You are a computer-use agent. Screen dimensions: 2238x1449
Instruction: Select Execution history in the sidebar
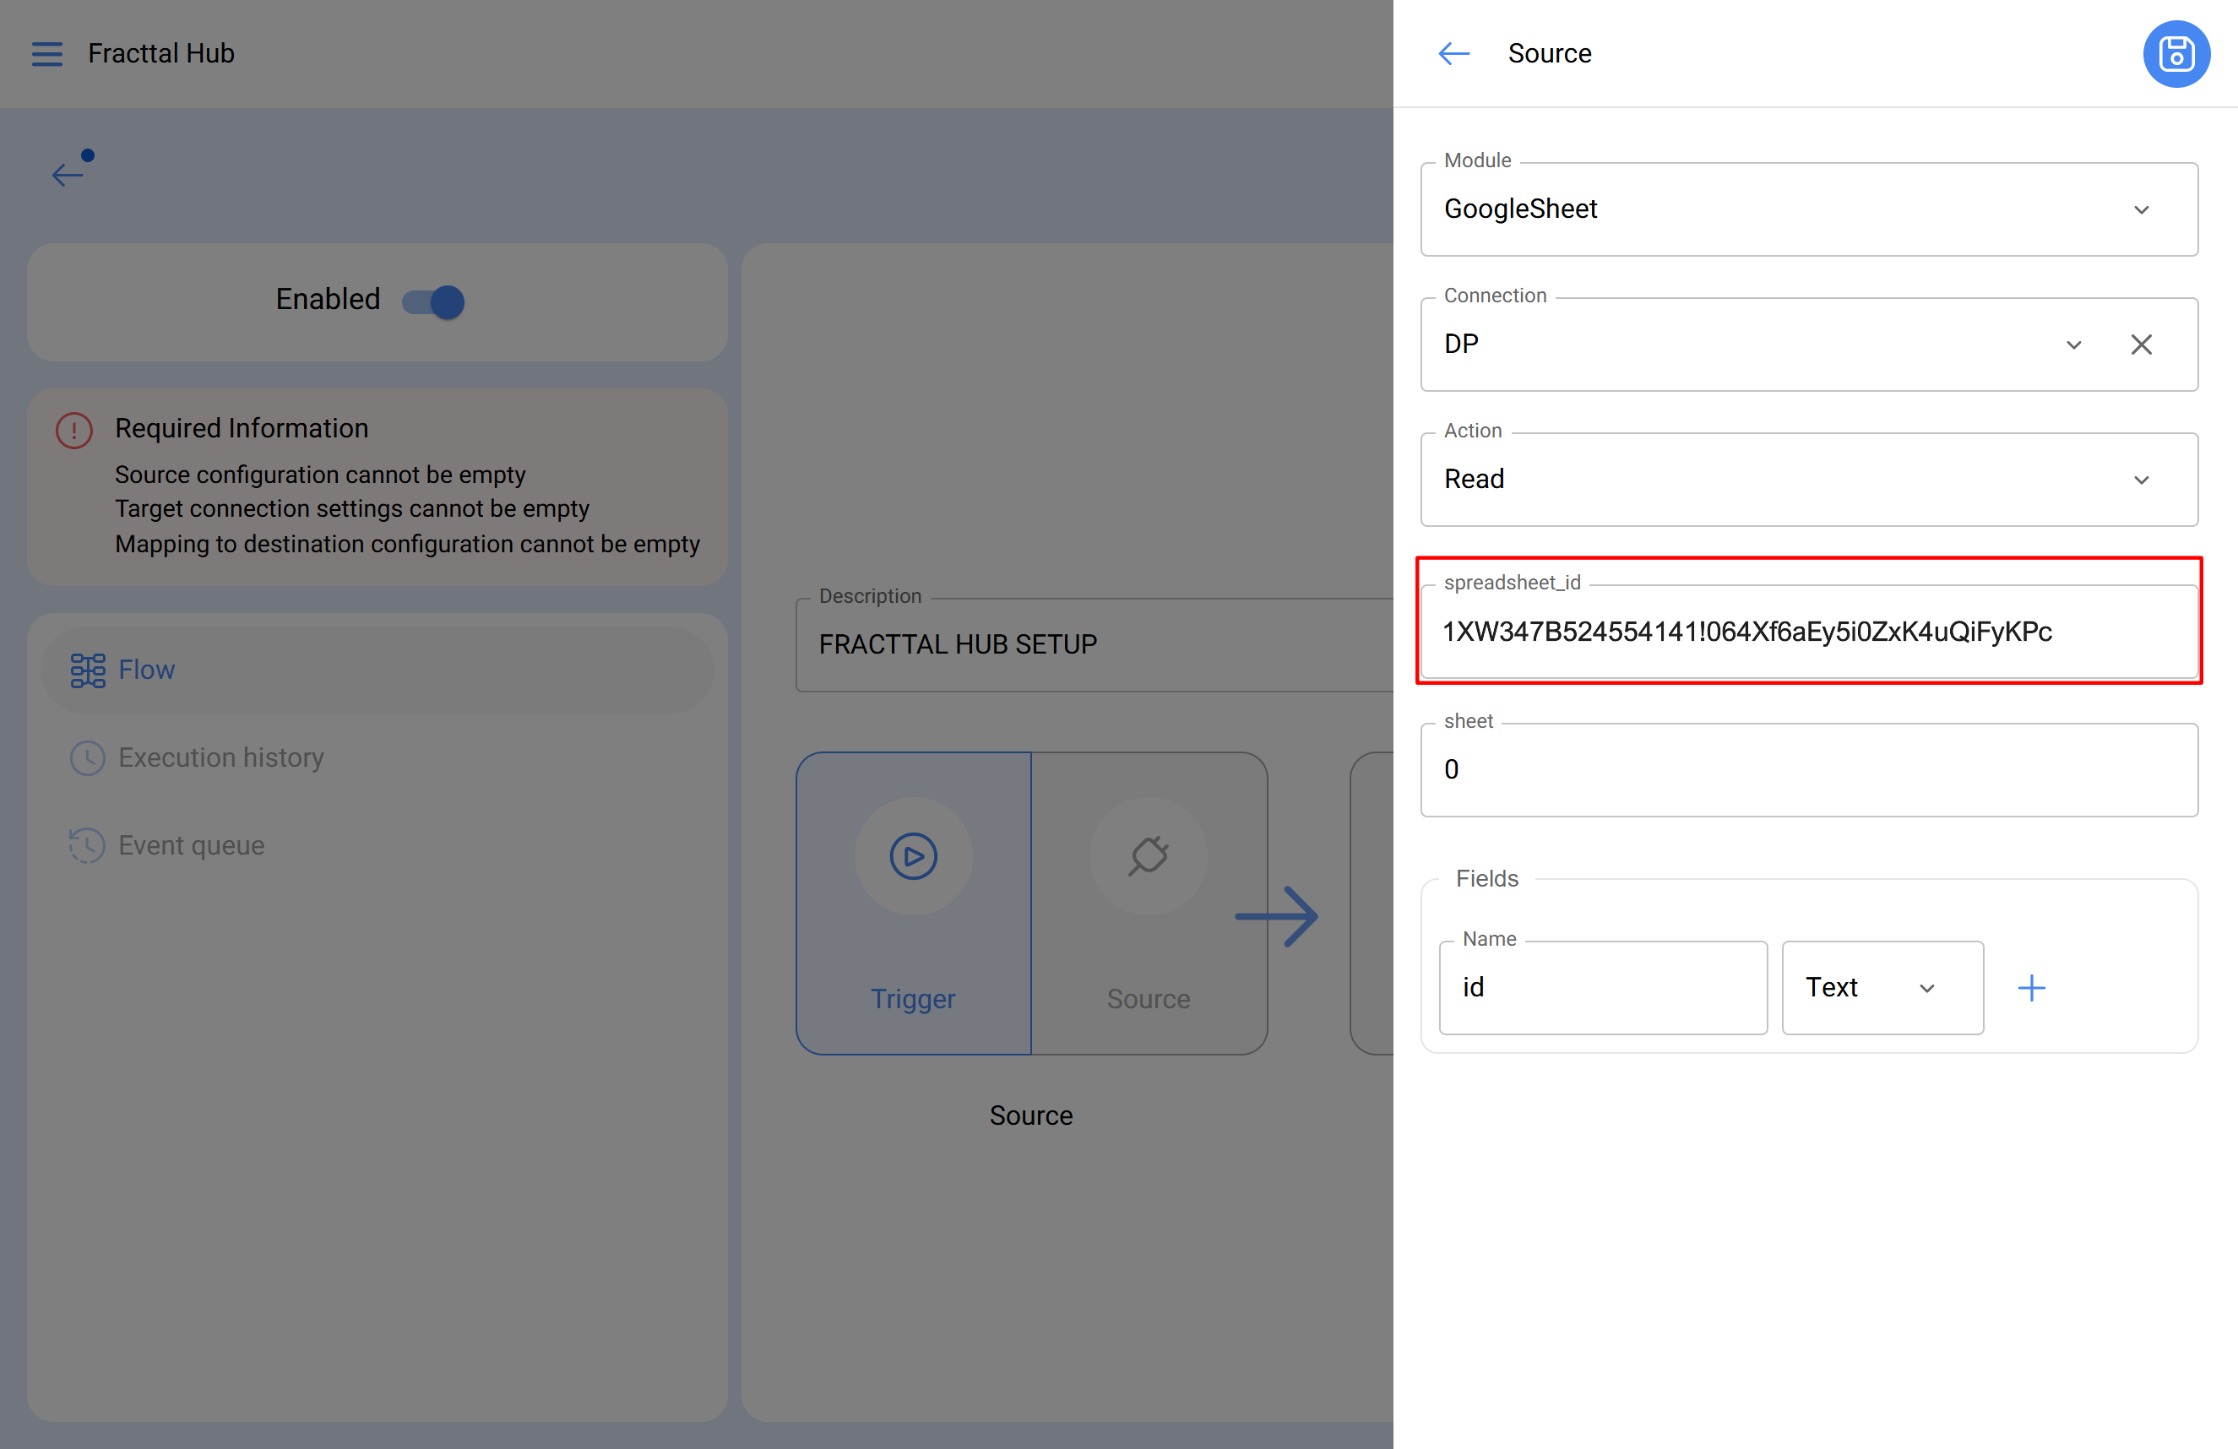pos(220,758)
